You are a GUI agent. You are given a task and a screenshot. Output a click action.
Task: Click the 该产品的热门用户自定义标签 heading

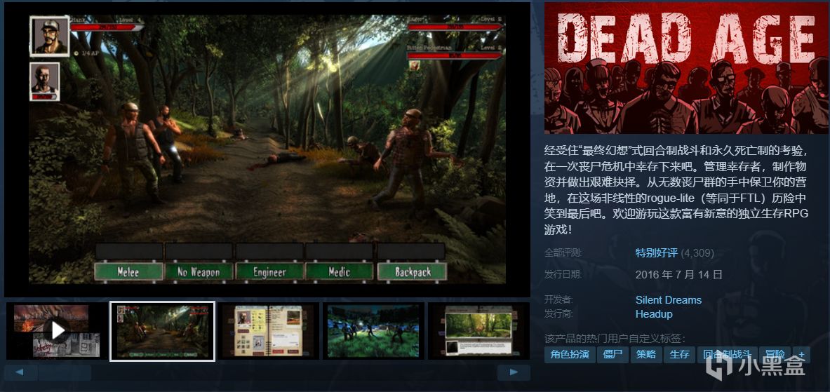point(615,339)
